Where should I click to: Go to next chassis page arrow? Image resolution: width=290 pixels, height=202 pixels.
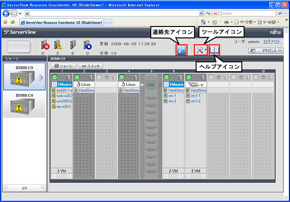[43, 189]
